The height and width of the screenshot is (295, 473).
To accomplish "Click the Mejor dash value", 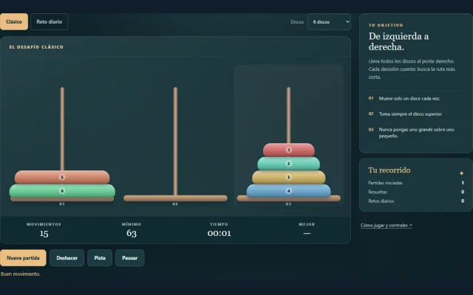I will point(307,233).
